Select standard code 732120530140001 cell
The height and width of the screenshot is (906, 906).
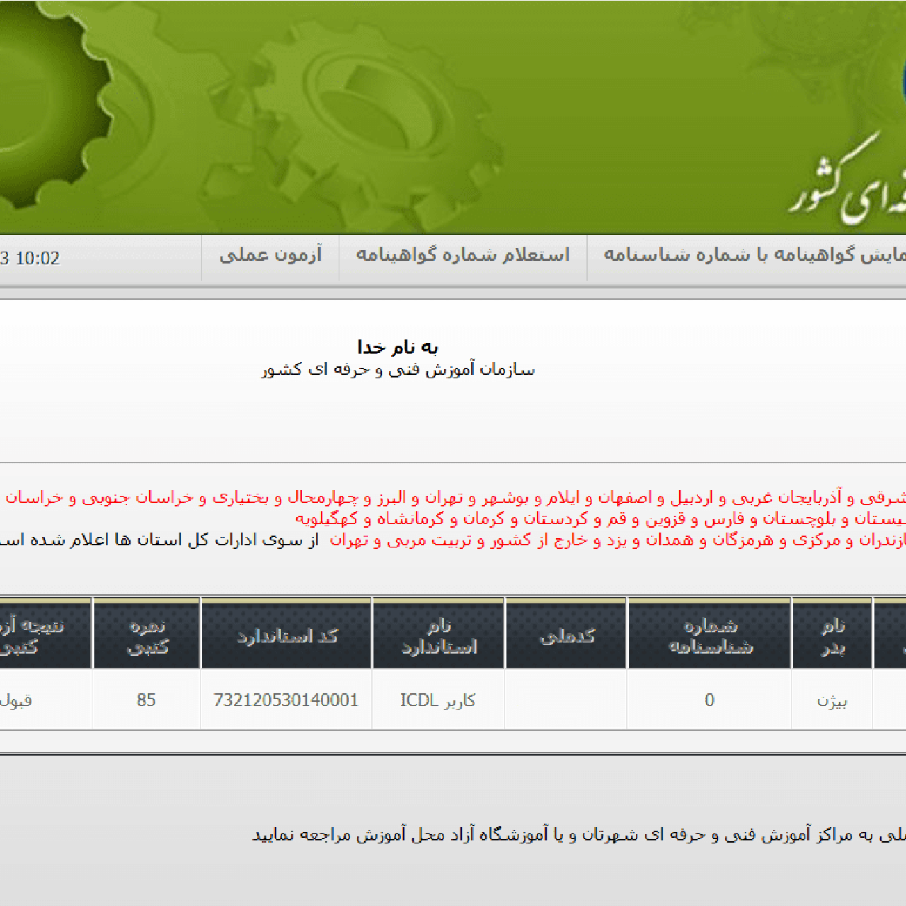(286, 700)
